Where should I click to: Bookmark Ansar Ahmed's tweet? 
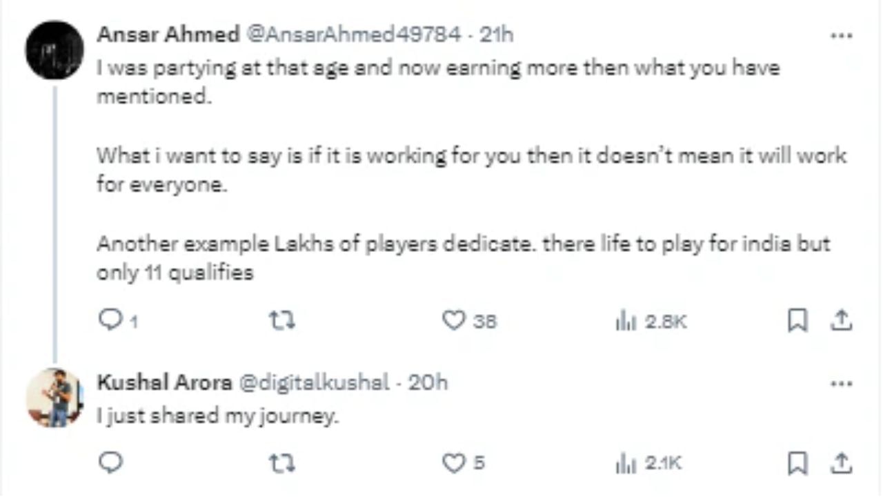pyautogui.click(x=797, y=320)
